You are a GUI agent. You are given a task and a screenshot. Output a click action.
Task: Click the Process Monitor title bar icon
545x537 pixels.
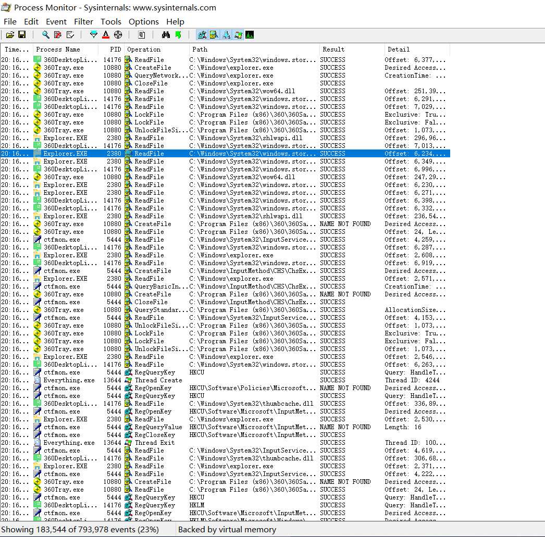(6, 7)
